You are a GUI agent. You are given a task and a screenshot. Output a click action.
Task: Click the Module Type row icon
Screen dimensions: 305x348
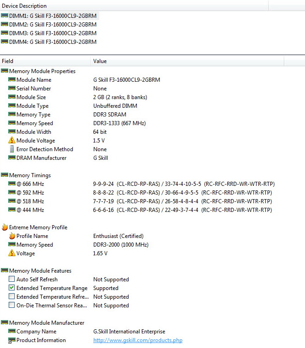point(12,105)
